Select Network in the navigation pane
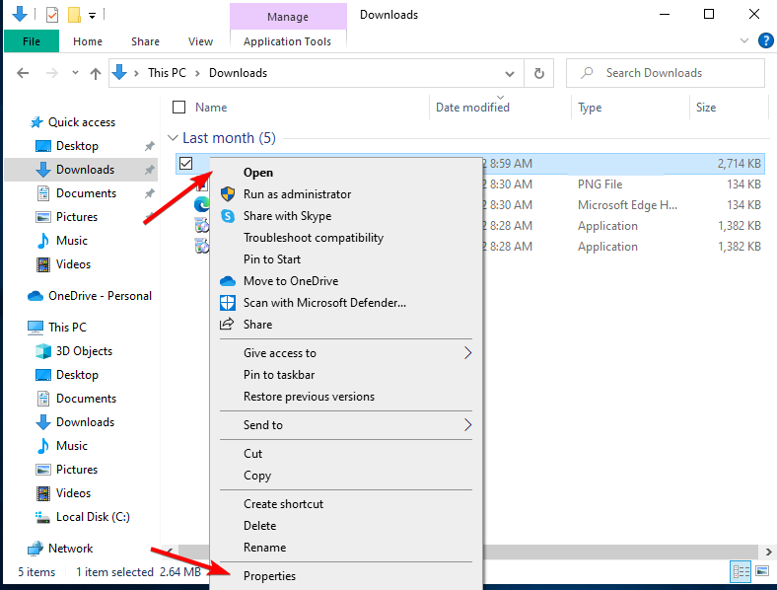 70,549
